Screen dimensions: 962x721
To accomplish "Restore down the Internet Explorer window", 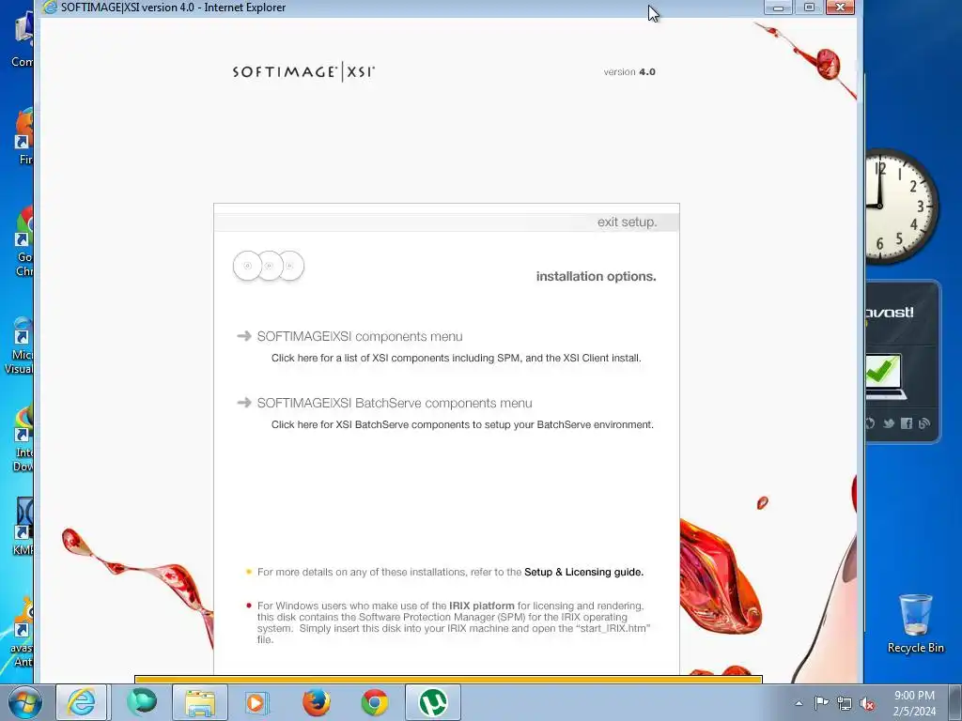I will [809, 8].
